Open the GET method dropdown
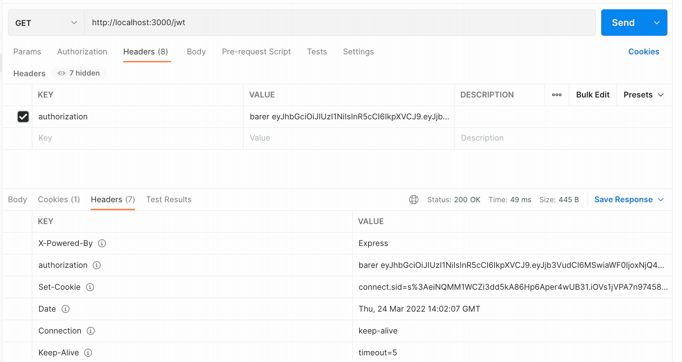The image size is (682, 362). [46, 23]
